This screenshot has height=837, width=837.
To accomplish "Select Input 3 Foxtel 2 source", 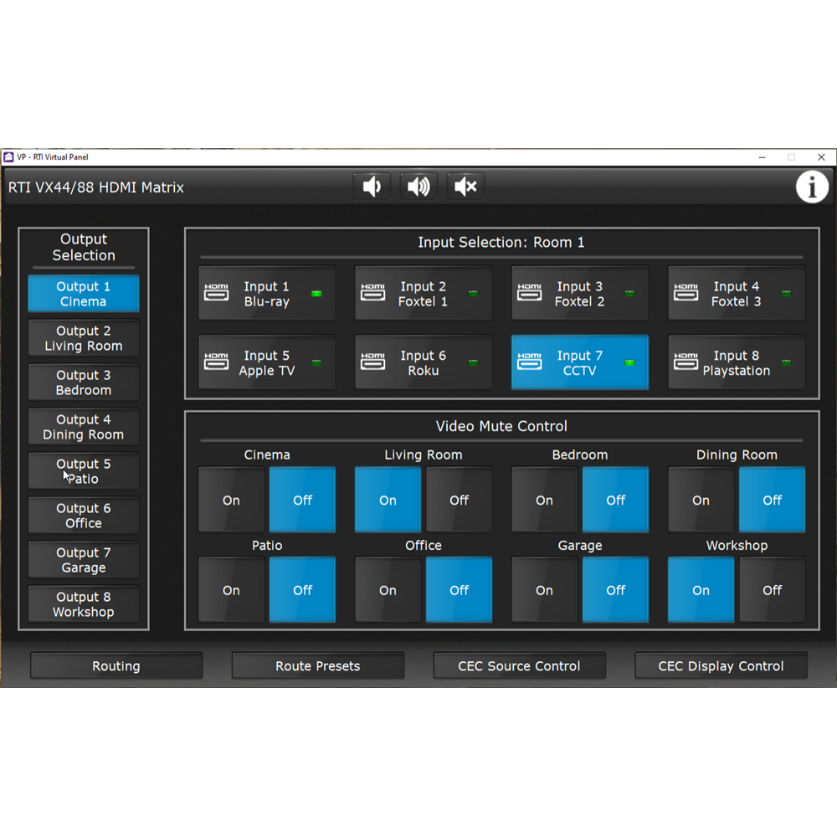I will tap(579, 294).
